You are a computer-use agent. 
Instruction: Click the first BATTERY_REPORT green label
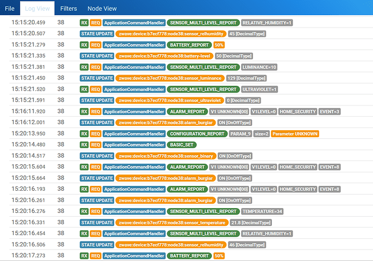click(x=189, y=45)
